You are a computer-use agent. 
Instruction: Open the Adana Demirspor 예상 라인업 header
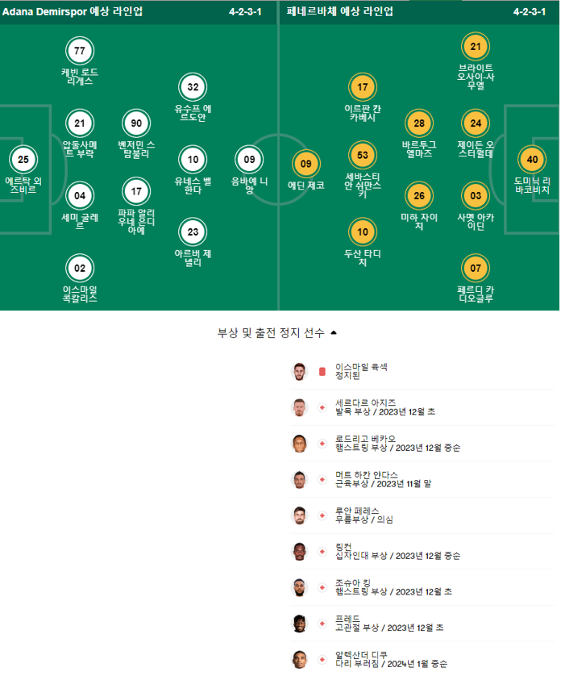pyautogui.click(x=73, y=12)
